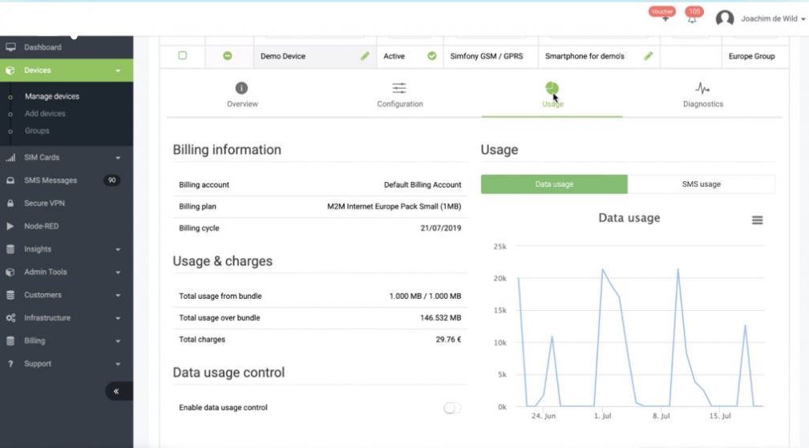The height and width of the screenshot is (448, 809).
Task: Click the Default Billing Account value
Action: tap(423, 184)
